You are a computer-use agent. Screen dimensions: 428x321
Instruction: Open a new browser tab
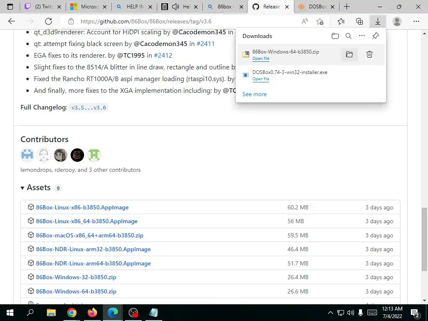tap(346, 7)
